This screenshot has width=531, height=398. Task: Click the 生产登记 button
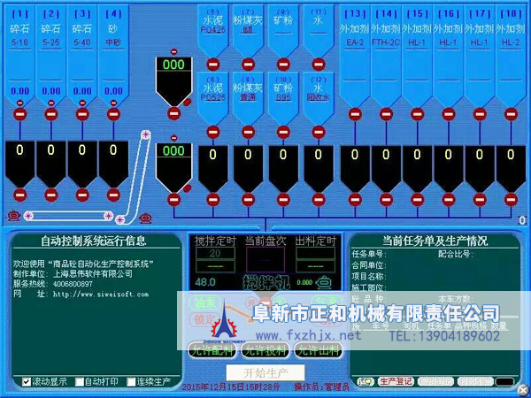394,381
